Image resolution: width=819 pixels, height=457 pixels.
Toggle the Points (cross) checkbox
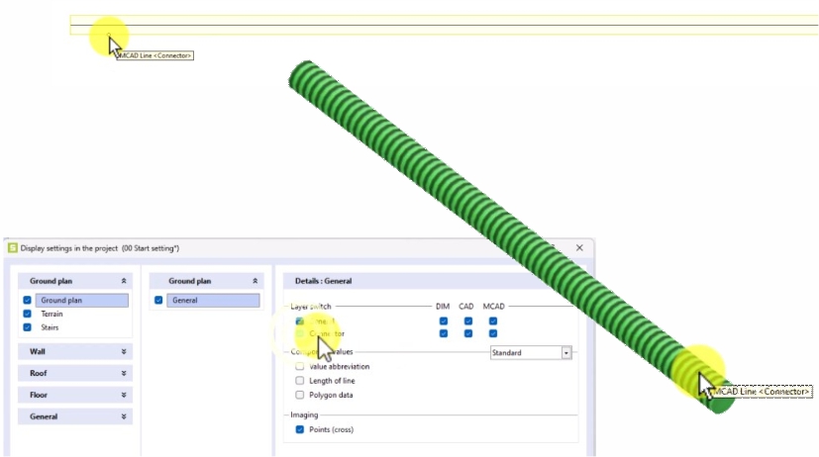[299, 429]
